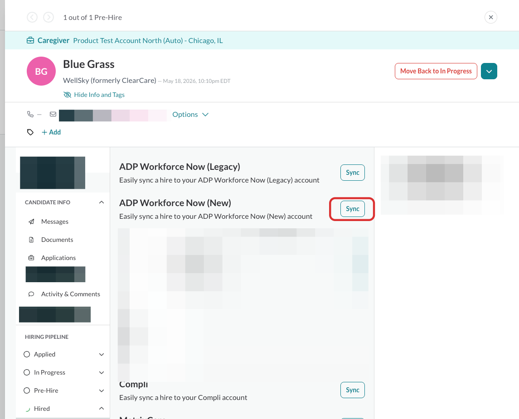The width and height of the screenshot is (519, 419).
Task: Click the tag icon
Action: [30, 132]
